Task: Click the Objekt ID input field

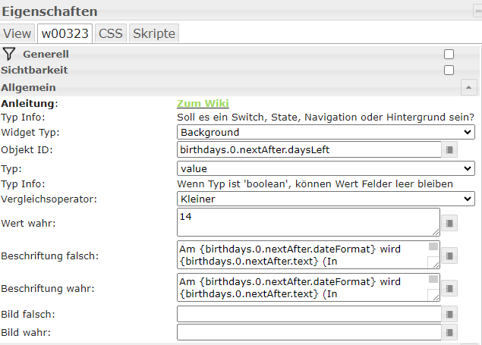Action: pyautogui.click(x=308, y=149)
